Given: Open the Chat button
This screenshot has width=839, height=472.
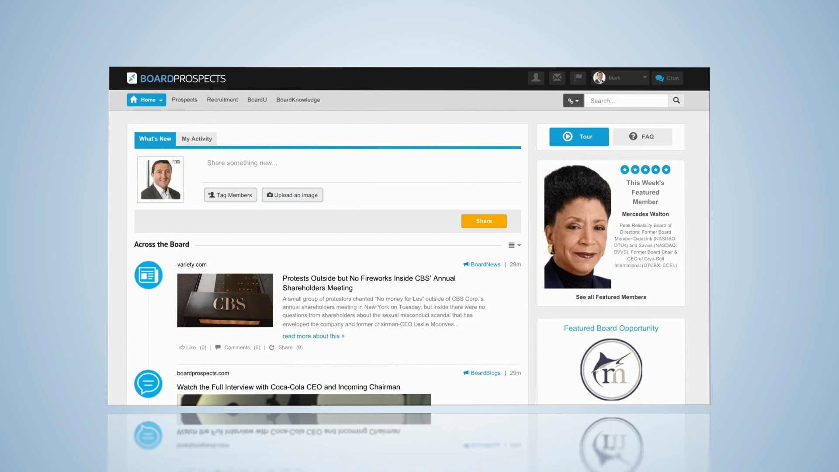Looking at the screenshot, I should (x=667, y=78).
